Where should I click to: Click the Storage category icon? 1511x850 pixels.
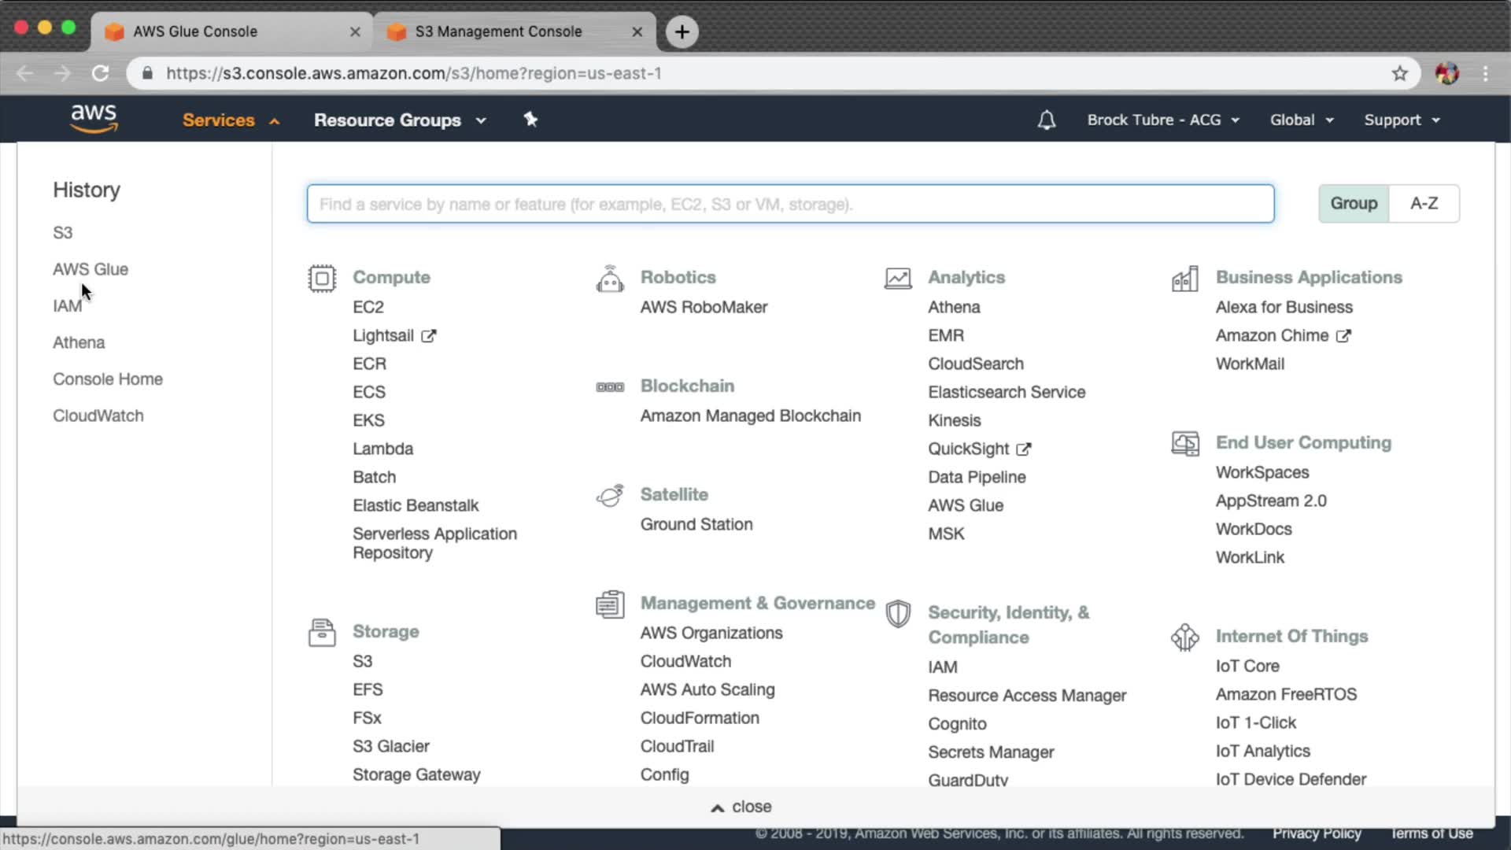322,633
